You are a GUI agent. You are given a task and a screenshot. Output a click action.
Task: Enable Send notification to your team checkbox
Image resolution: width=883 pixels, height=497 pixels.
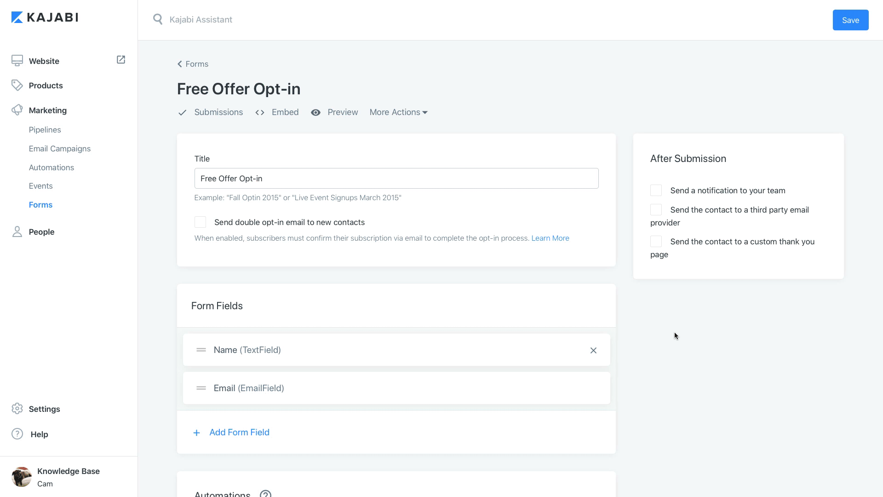pos(656,190)
